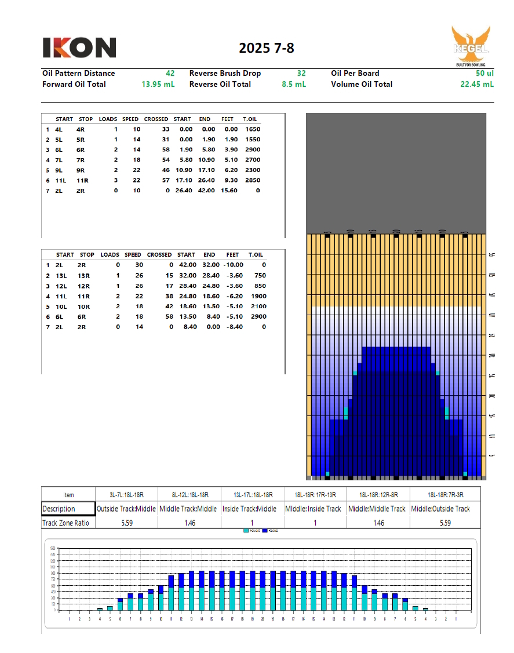Click forward table T.OIL value 1650
Viewport: 514px width, 653px height.
[253, 129]
